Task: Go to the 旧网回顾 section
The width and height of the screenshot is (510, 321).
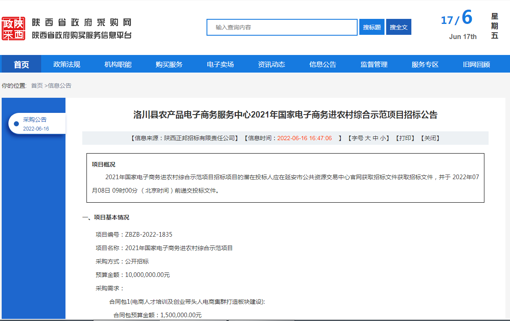Action: point(476,64)
